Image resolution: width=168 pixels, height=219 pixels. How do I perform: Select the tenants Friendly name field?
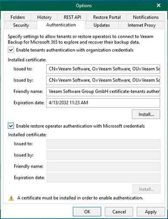(x=103, y=91)
